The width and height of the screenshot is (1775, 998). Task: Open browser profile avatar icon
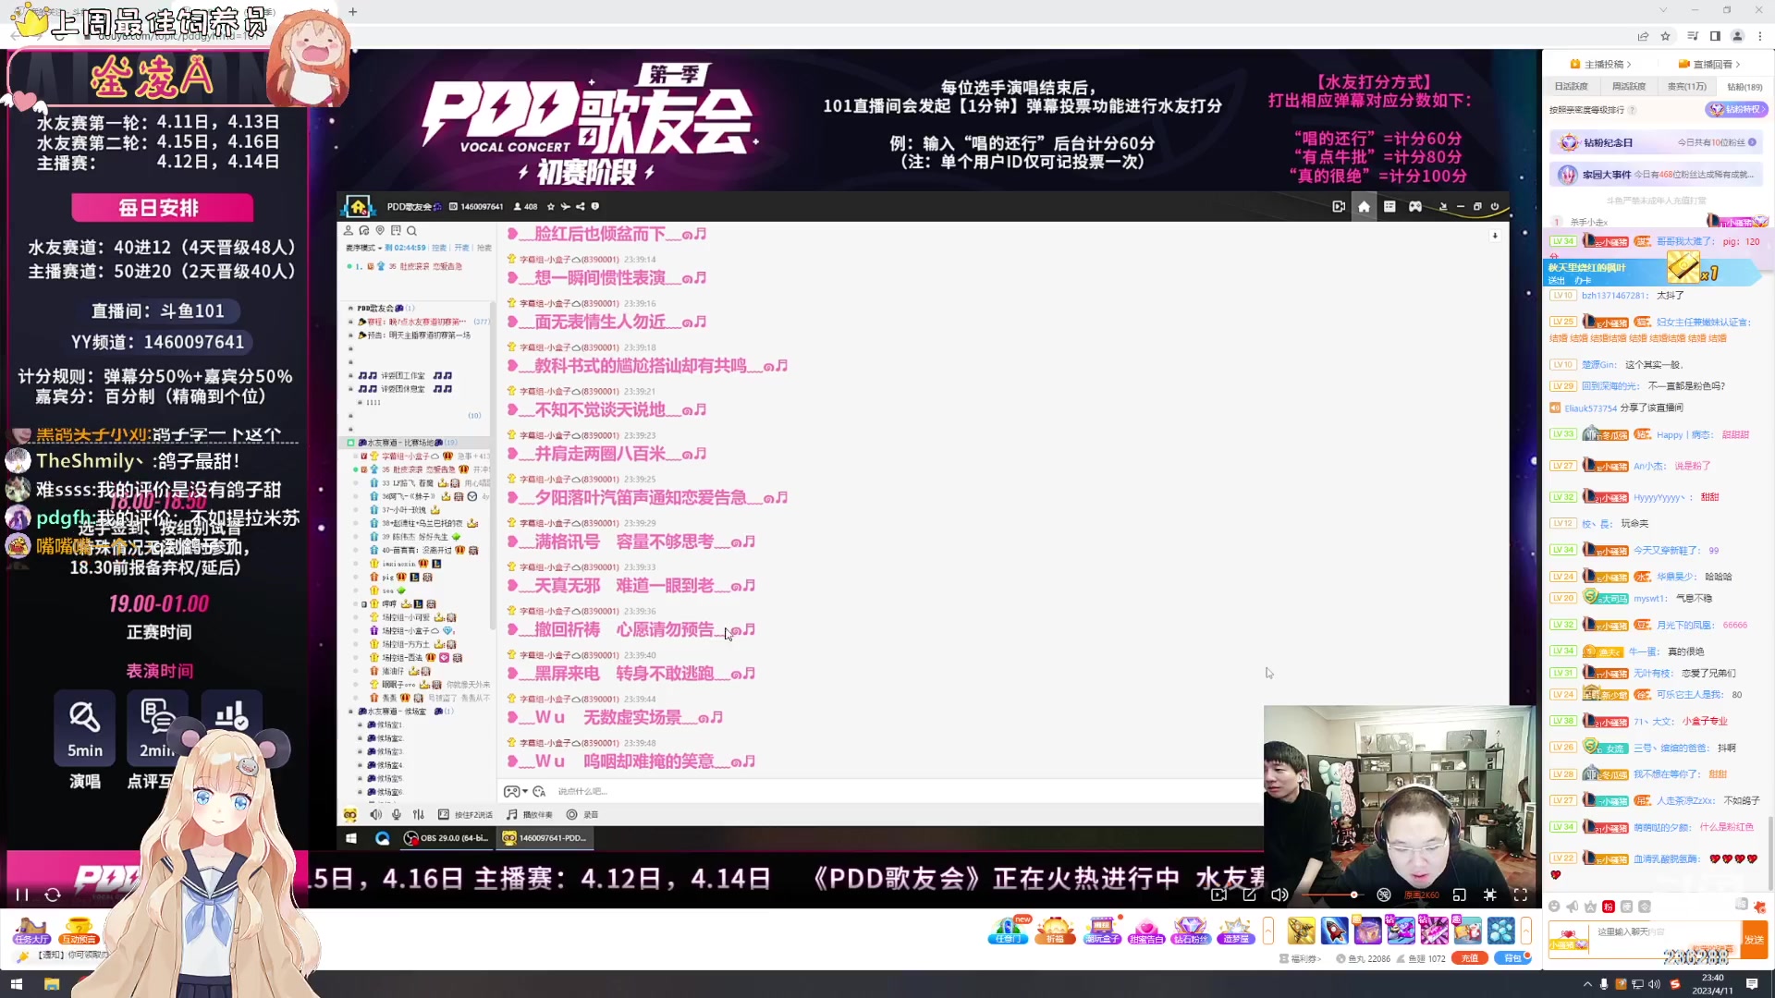[x=1737, y=36]
